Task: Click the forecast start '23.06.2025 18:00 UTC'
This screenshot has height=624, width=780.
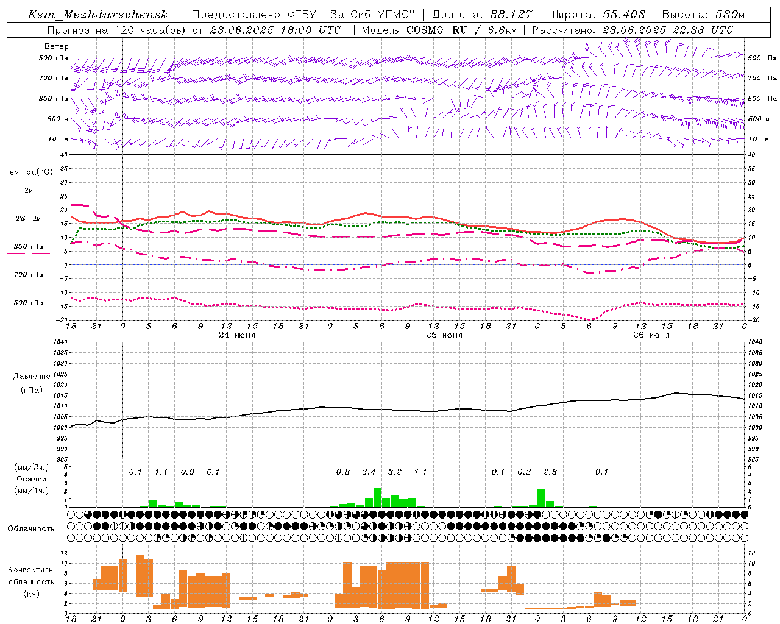Action: (x=275, y=30)
